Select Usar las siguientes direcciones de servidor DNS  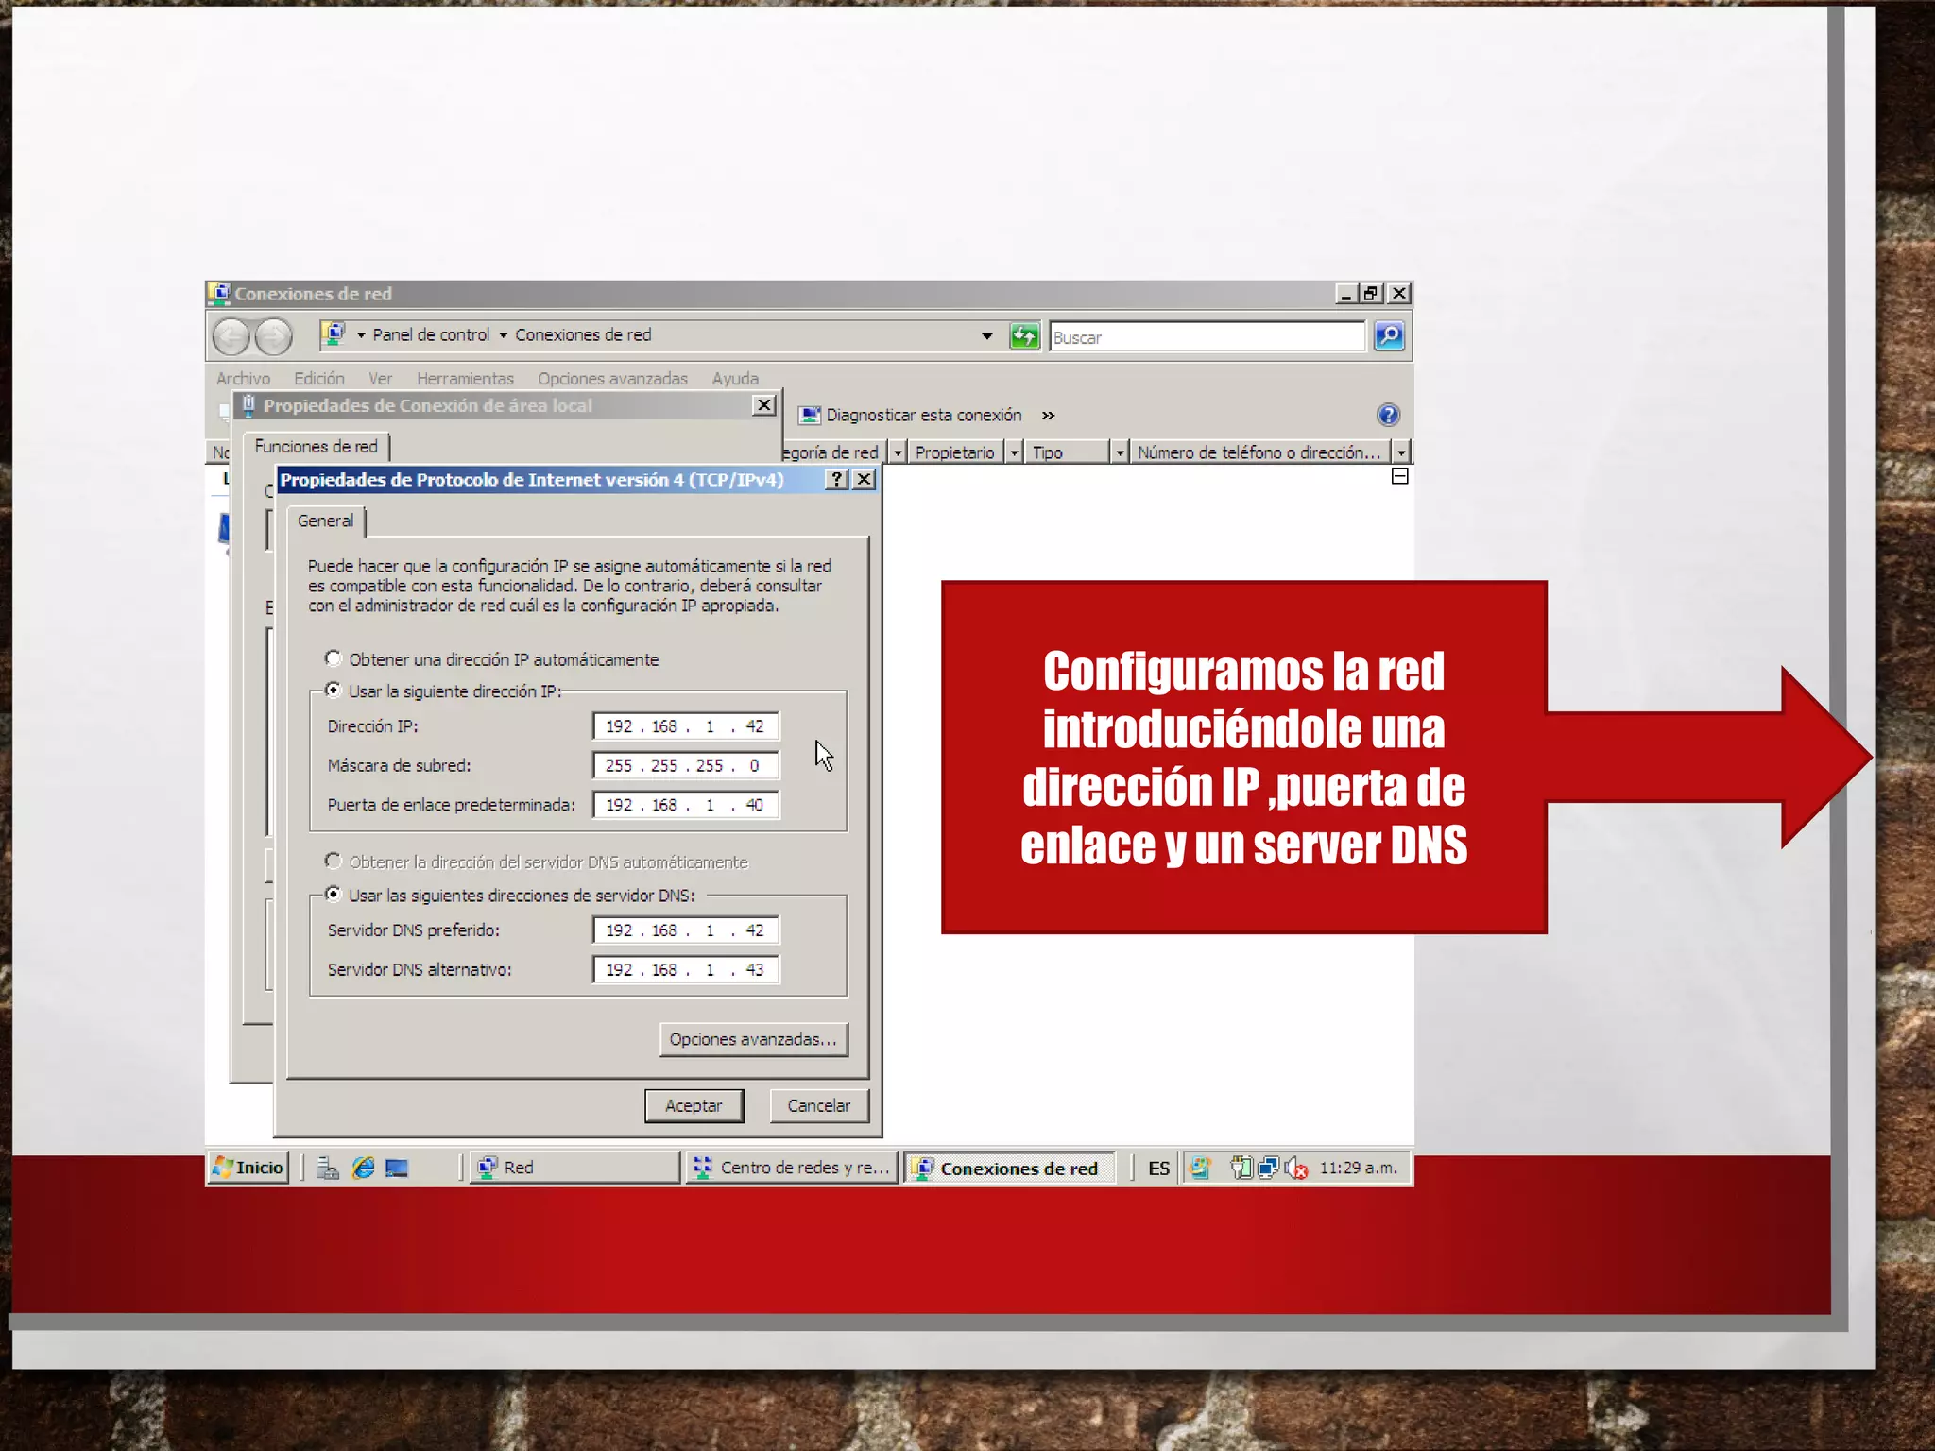point(333,894)
